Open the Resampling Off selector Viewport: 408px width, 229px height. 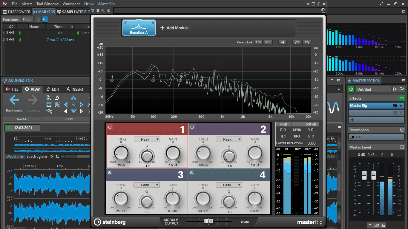(377, 137)
